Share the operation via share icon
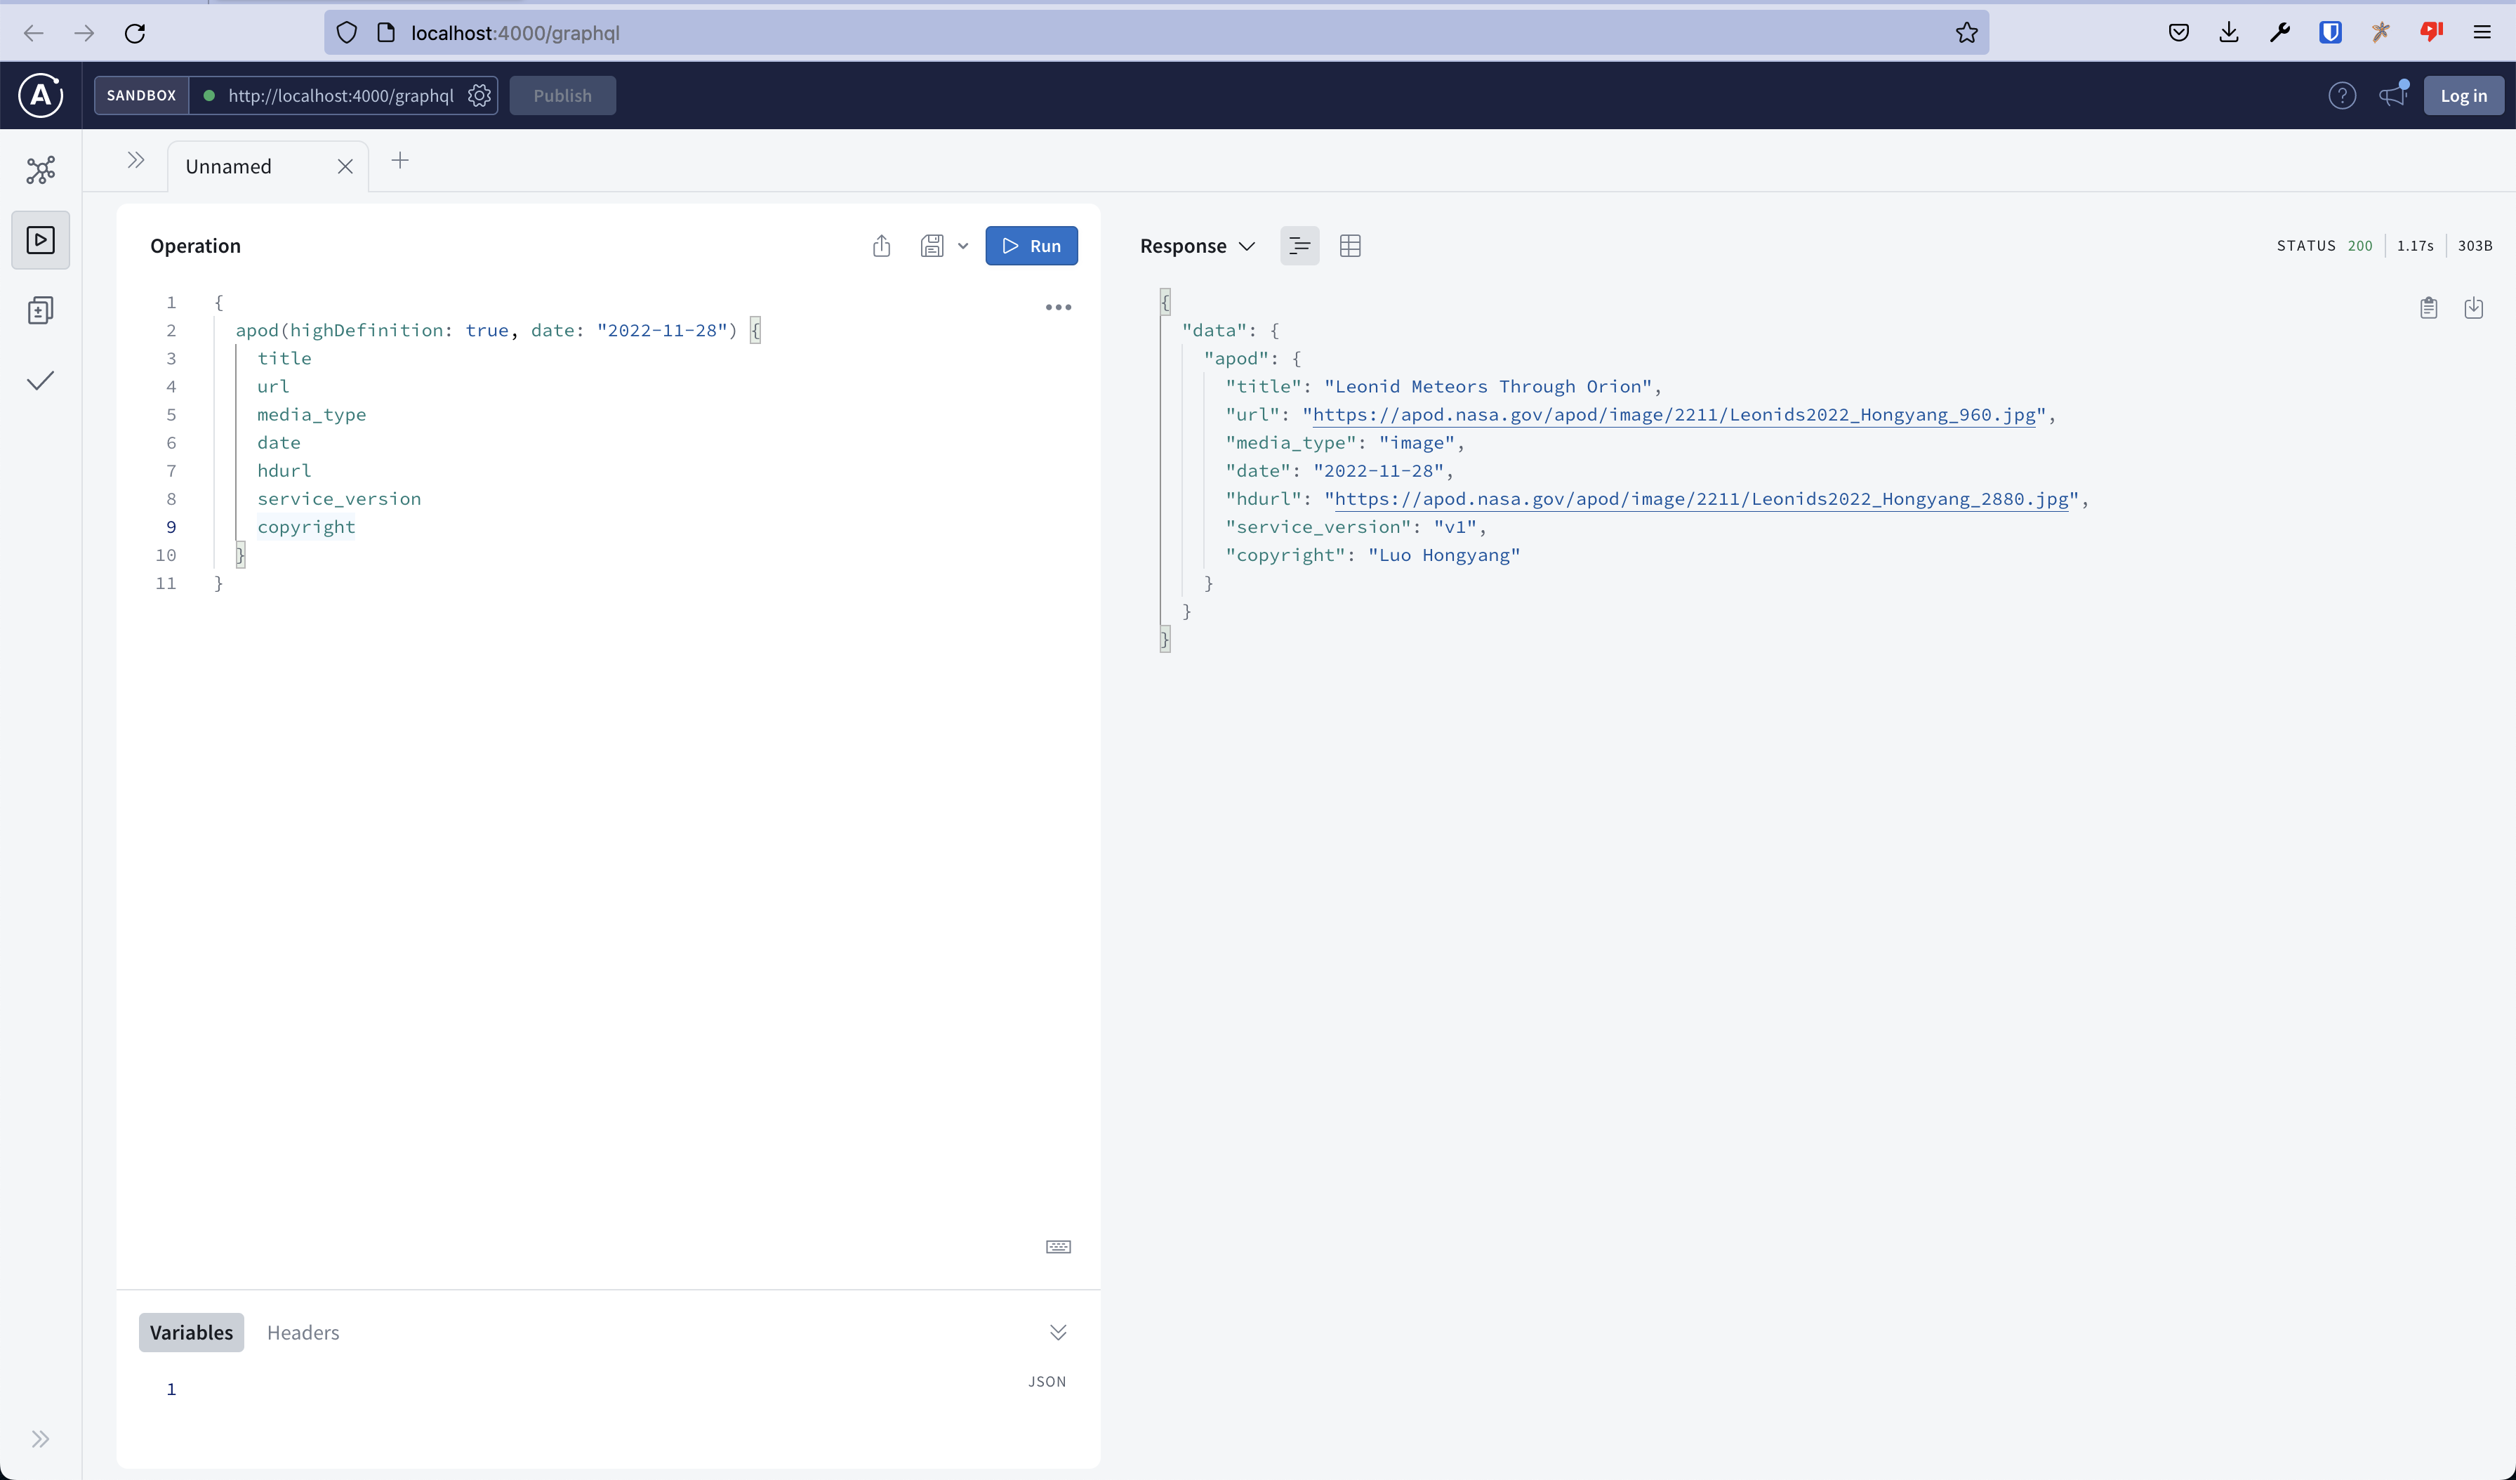2516x1480 pixels. pyautogui.click(x=882, y=246)
